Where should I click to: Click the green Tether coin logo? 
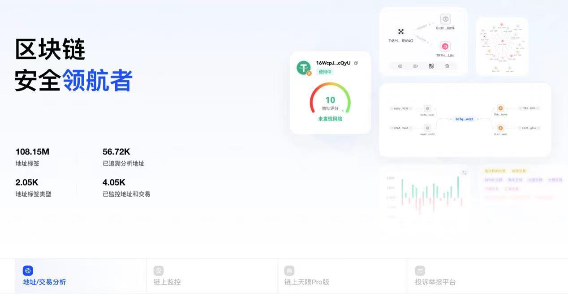click(x=303, y=68)
